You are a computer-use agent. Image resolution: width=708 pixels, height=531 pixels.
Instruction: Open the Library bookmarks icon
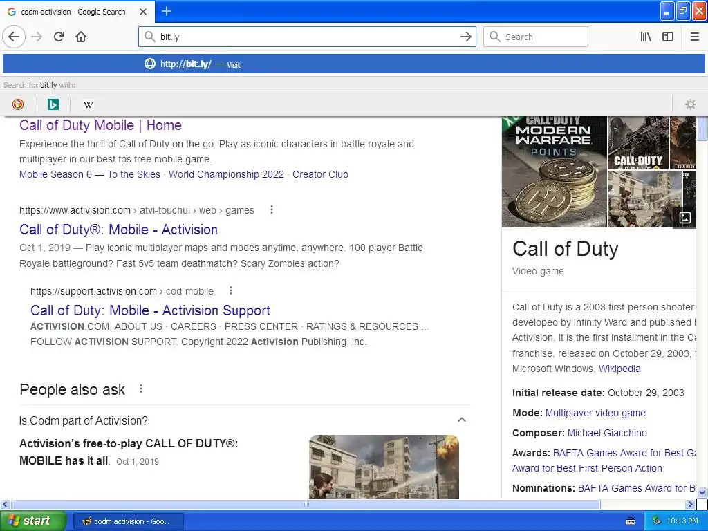646,37
